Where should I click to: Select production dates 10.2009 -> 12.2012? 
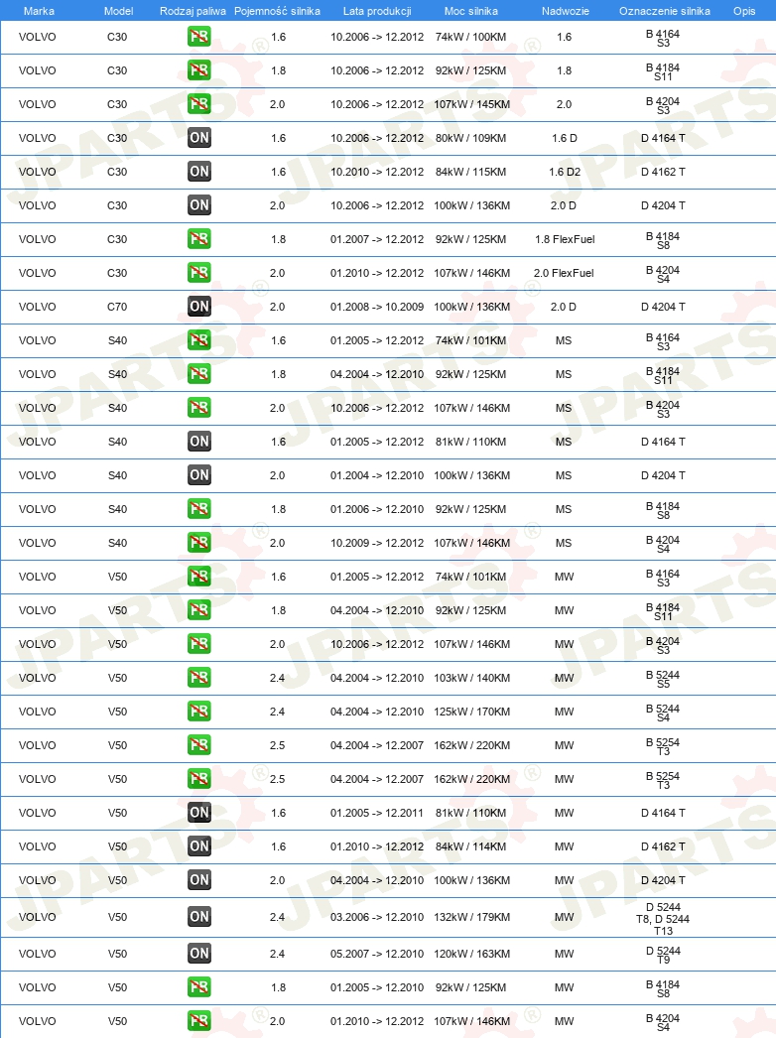(377, 543)
